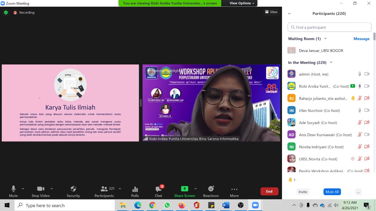The image size is (376, 211).
Task: Open share screen options arrow
Action: pyautogui.click(x=196, y=189)
